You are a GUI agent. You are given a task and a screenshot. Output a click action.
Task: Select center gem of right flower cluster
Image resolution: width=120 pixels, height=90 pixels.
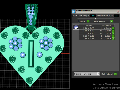[x=46, y=43]
